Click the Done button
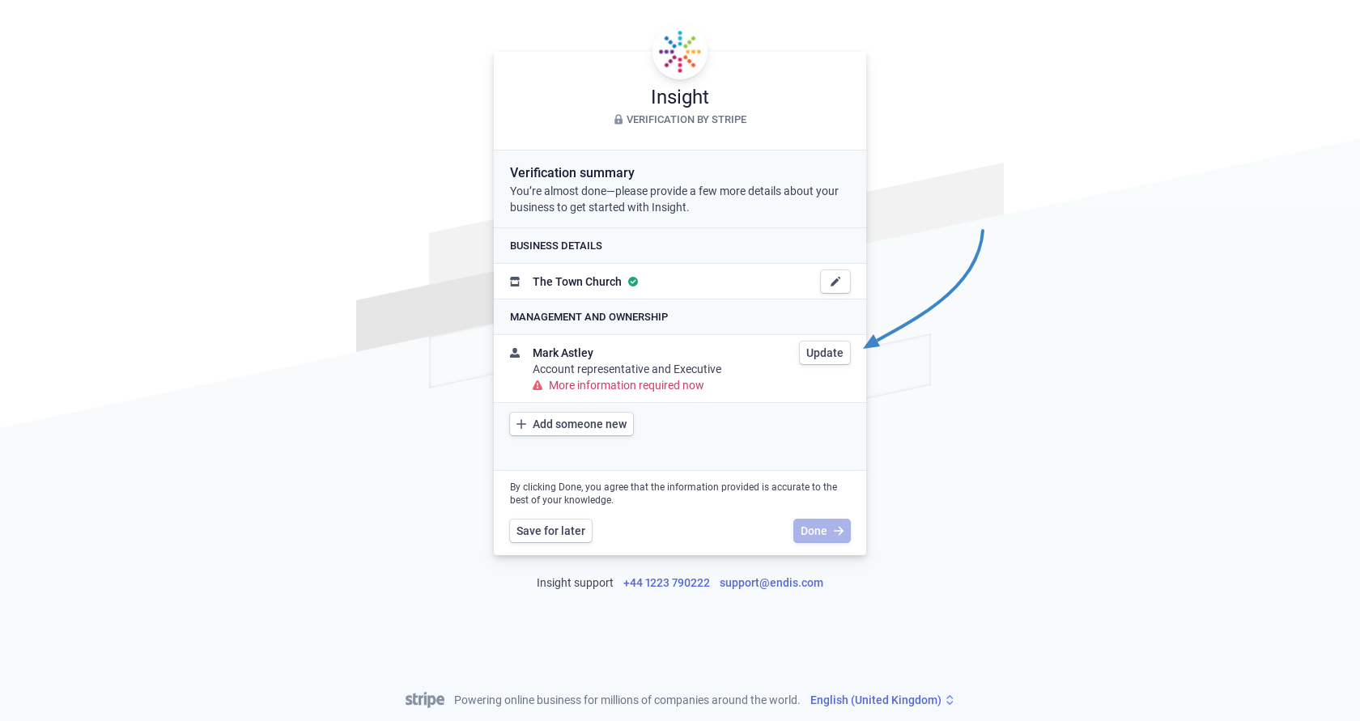This screenshot has width=1360, height=721. pos(822,531)
